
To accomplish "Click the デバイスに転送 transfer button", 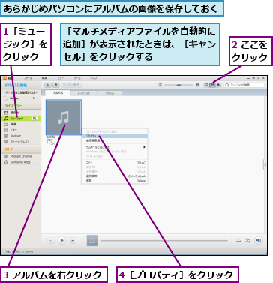I will (x=71, y=85).
